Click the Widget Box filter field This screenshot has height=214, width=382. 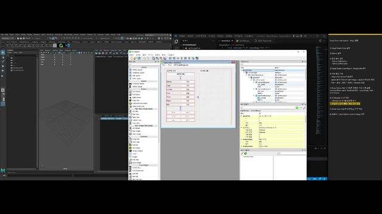tap(143, 65)
